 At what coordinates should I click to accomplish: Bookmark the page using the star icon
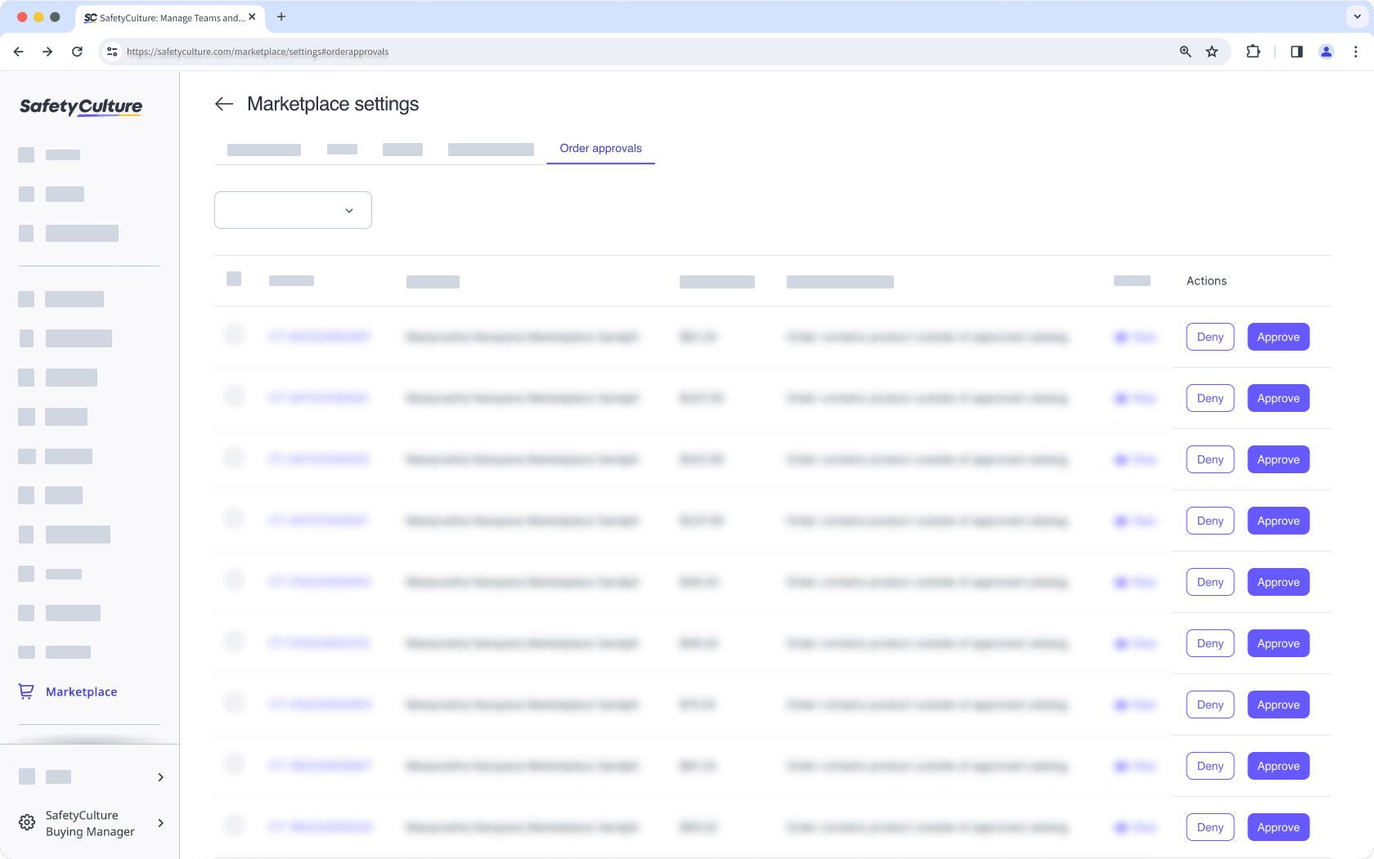1211,51
